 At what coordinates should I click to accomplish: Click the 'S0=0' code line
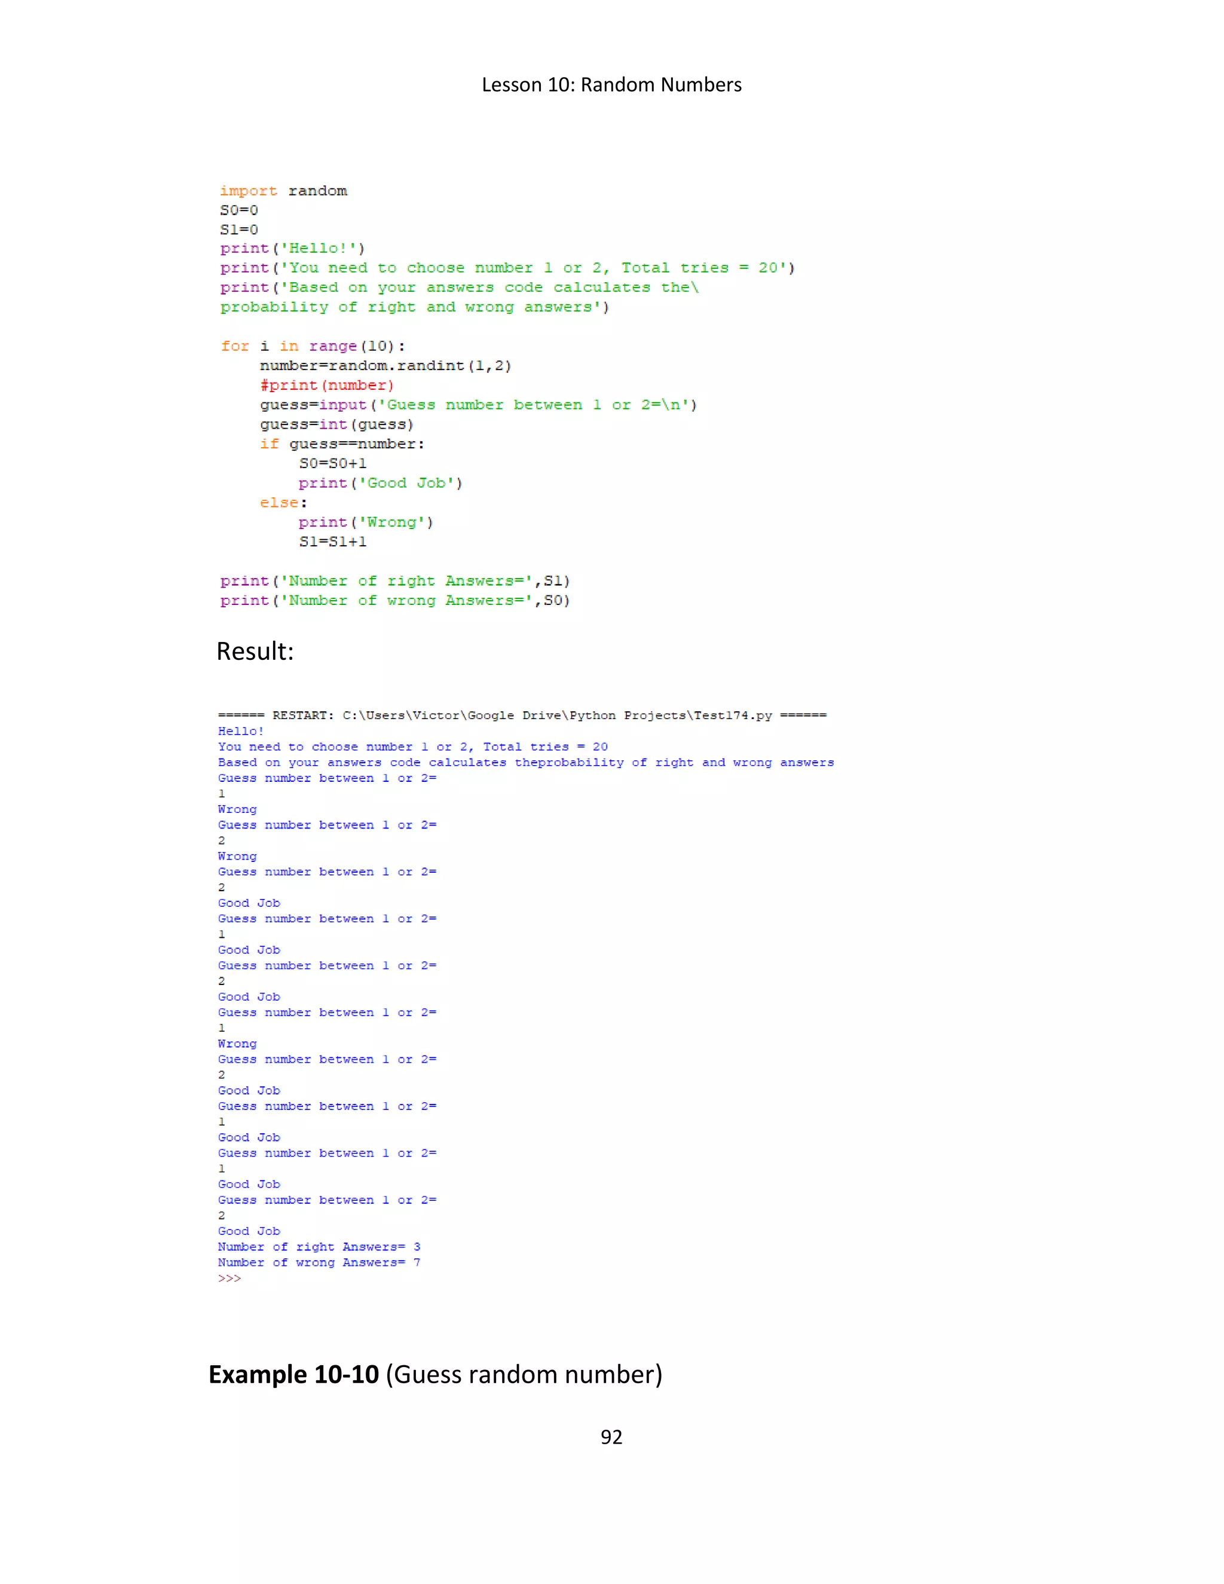(239, 210)
